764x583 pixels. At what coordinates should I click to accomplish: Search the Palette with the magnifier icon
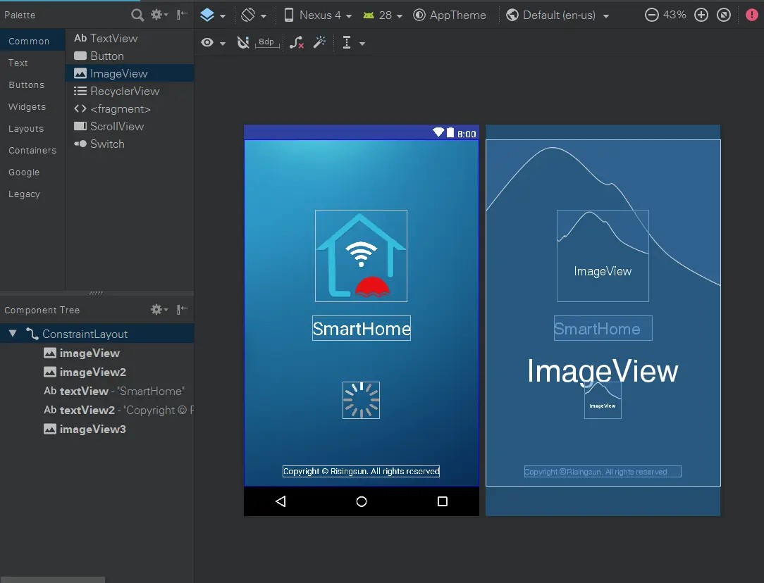point(137,15)
